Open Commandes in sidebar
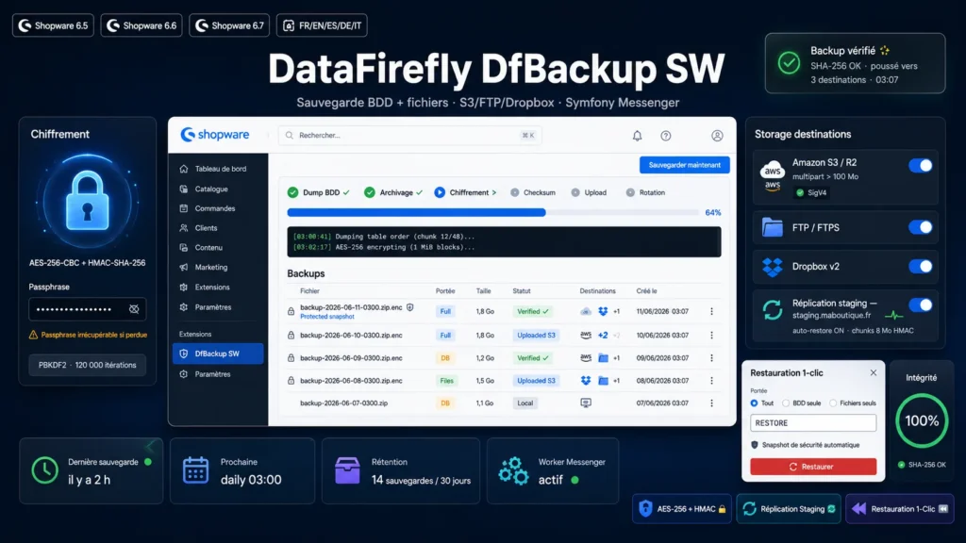The image size is (966, 543). [x=207, y=208]
